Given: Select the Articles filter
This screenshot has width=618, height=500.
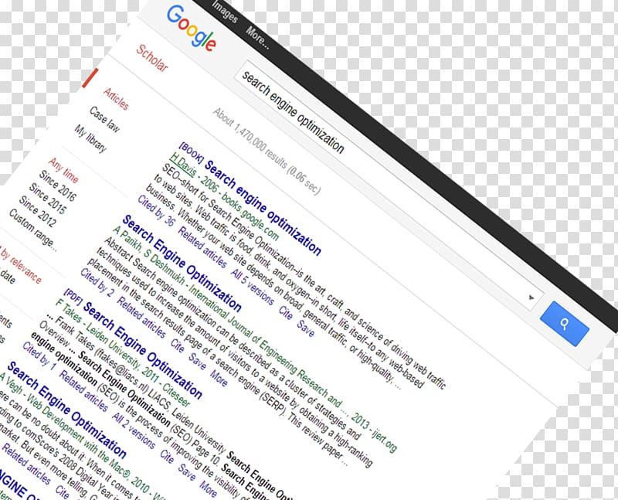Looking at the screenshot, I should pyautogui.click(x=117, y=99).
